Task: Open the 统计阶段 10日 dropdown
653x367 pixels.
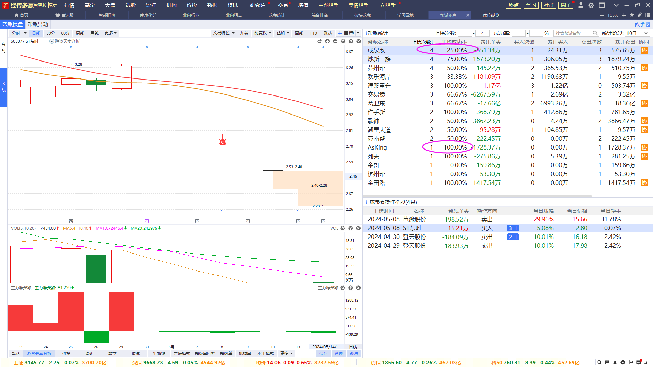Action: click(x=637, y=33)
